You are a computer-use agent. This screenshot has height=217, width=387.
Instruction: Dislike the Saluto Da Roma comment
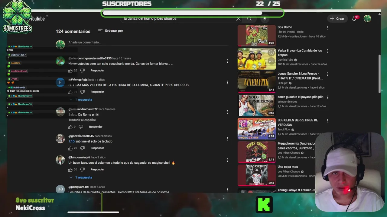click(x=81, y=127)
